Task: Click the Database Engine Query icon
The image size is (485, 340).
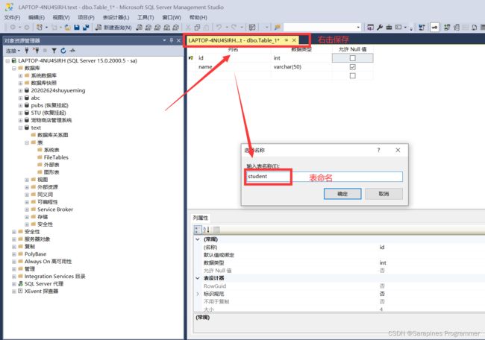Action: coord(140,28)
